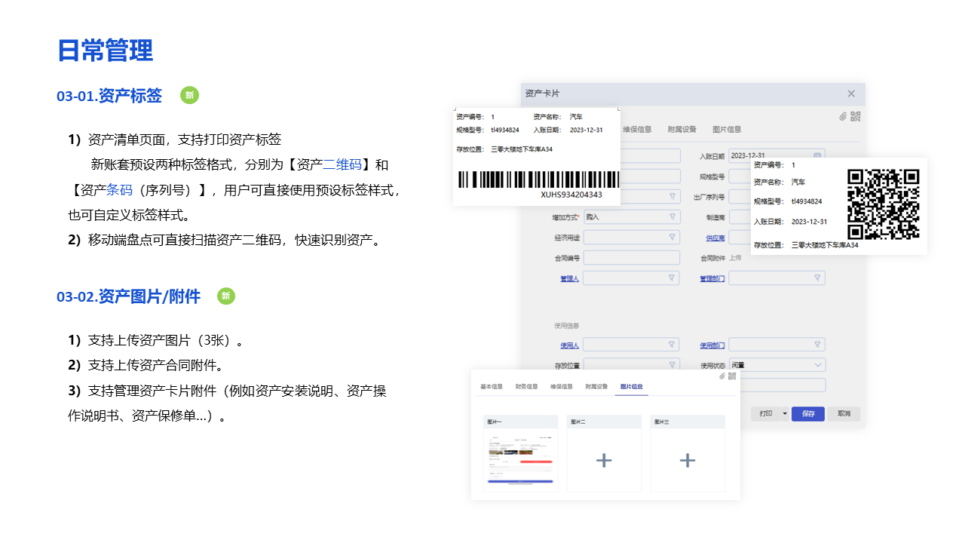Click the paperclip icon in image info panel

pyautogui.click(x=721, y=376)
